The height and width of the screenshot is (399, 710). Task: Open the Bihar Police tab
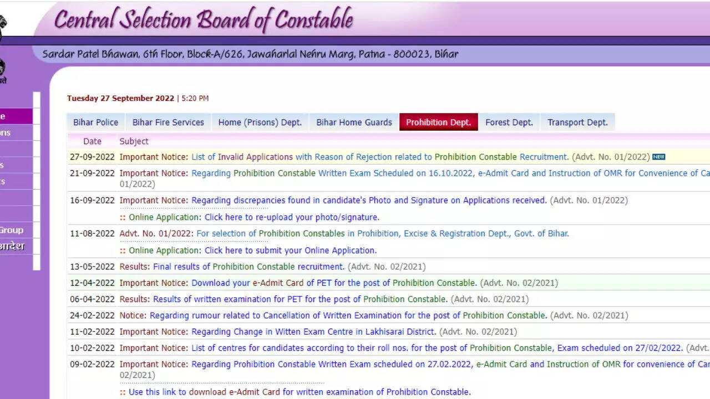tap(95, 122)
